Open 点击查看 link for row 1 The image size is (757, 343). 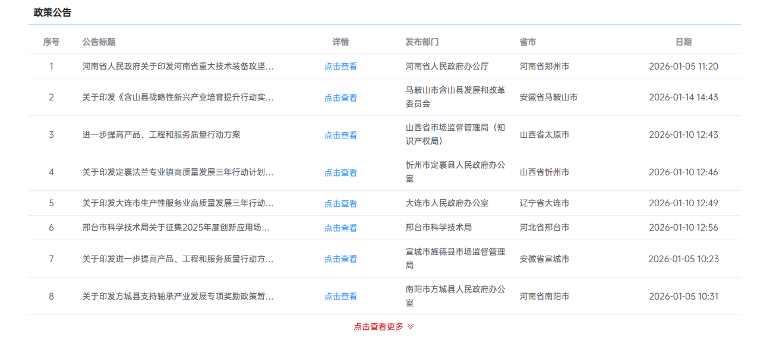340,67
